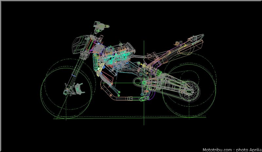Image resolution: width=262 pixels, height=152 pixels.
Task: Select the swingarm pivot green circle
Action: tap(144, 82)
